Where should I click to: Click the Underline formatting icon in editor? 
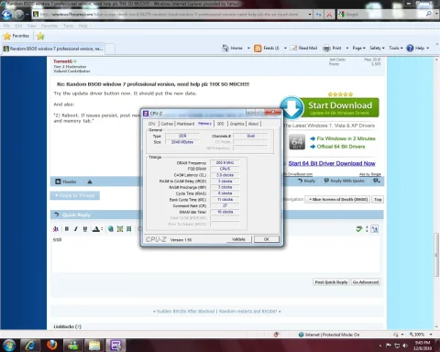[85, 229]
